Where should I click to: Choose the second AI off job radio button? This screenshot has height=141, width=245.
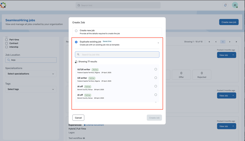coord(156,95)
